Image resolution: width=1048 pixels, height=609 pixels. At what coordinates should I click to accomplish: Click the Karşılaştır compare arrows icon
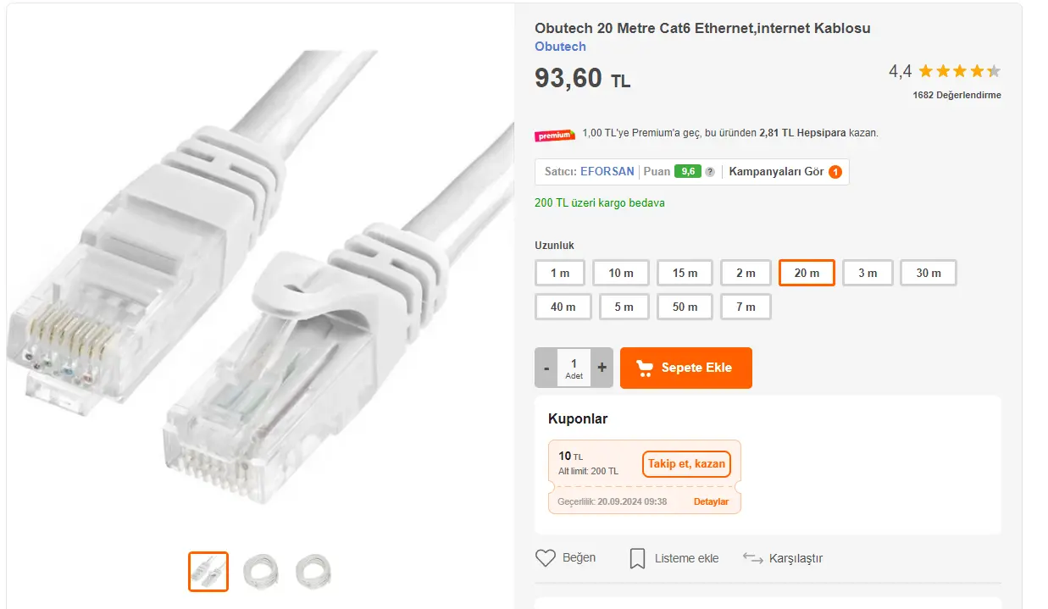pyautogui.click(x=752, y=558)
